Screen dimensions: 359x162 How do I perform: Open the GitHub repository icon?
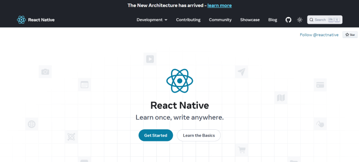coord(288,20)
